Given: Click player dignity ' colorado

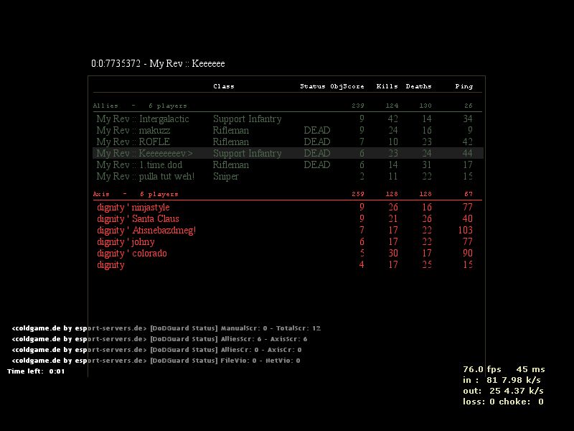Looking at the screenshot, I should pyautogui.click(x=132, y=254).
